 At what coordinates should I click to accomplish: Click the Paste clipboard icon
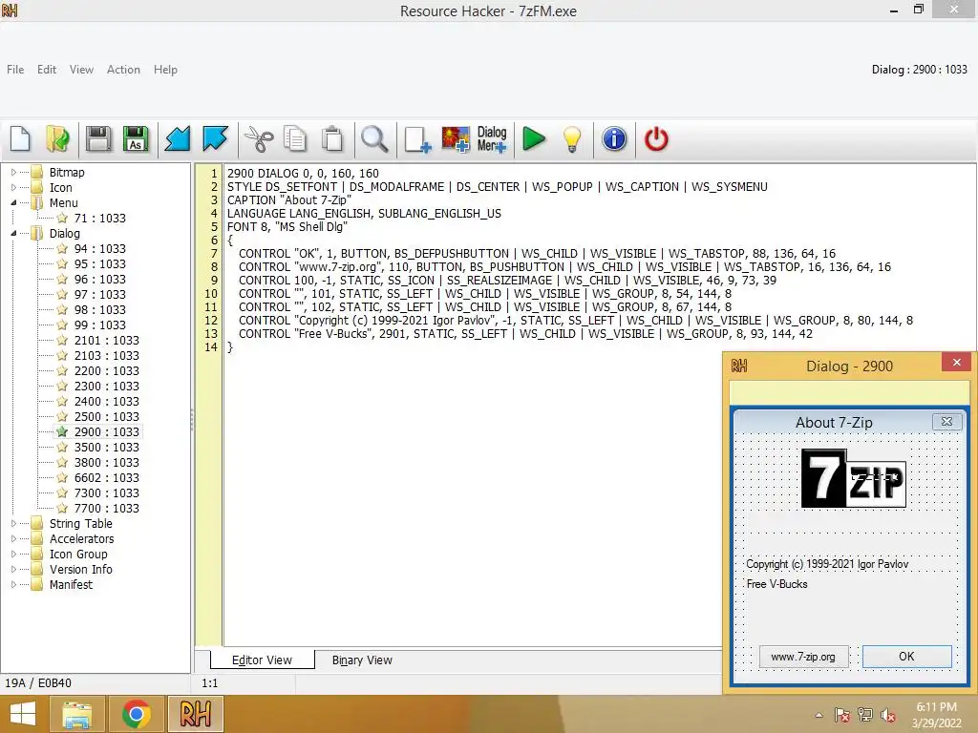332,138
